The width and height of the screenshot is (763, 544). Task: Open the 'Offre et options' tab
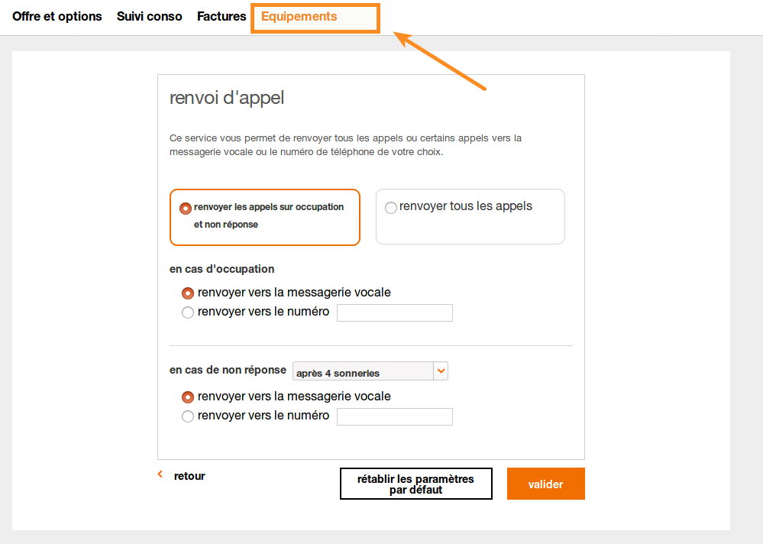point(57,16)
